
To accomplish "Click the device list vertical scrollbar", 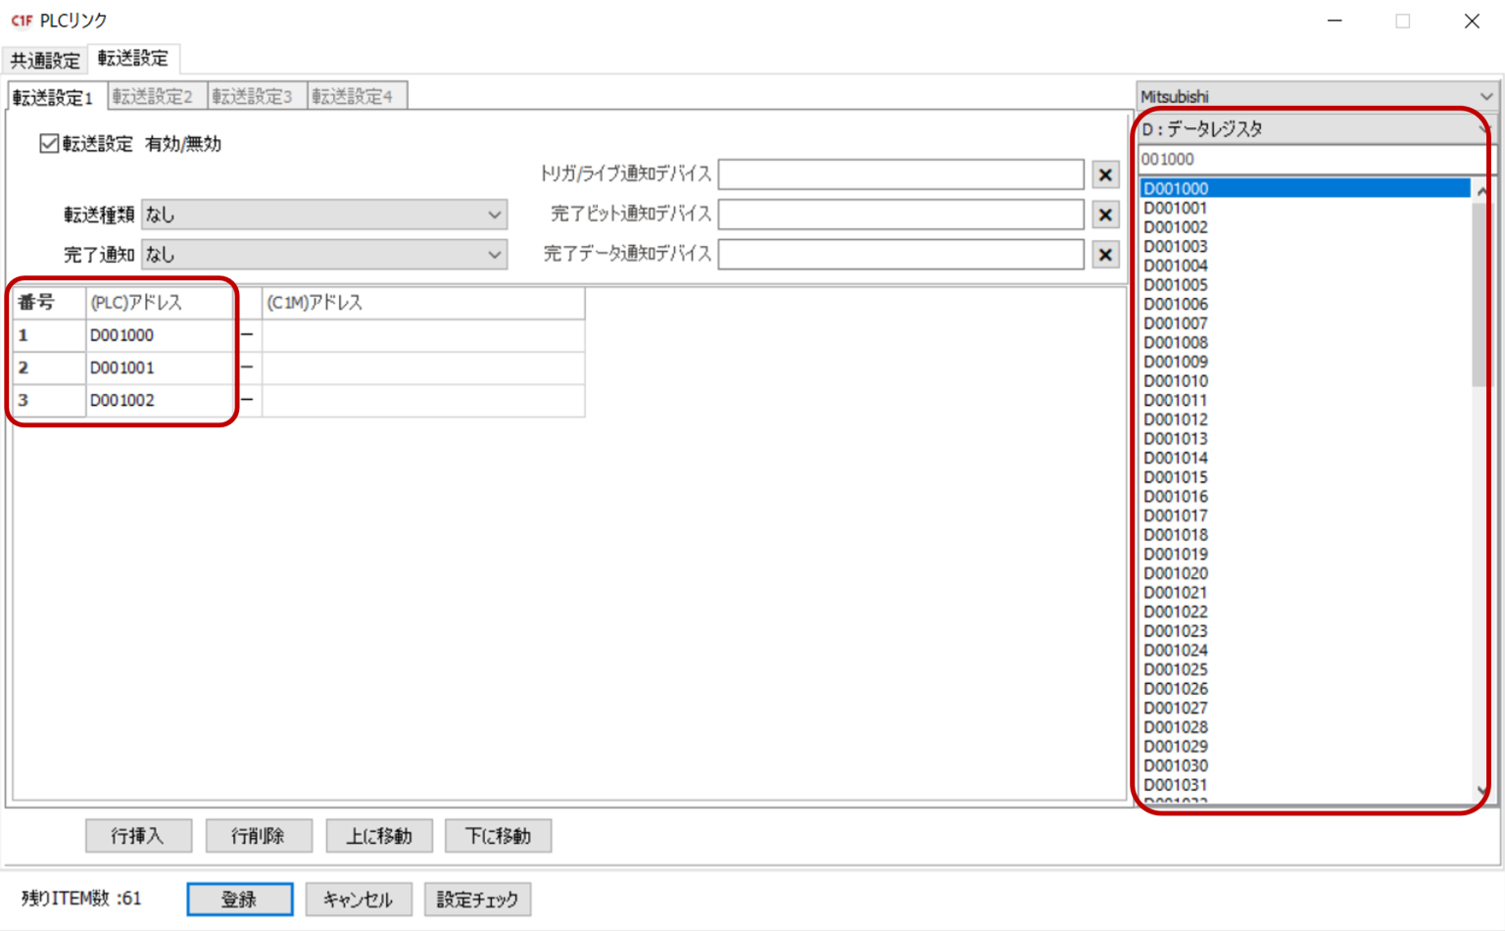I will (1481, 294).
